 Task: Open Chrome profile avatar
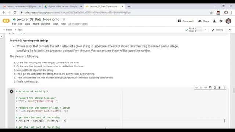(226, 12)
